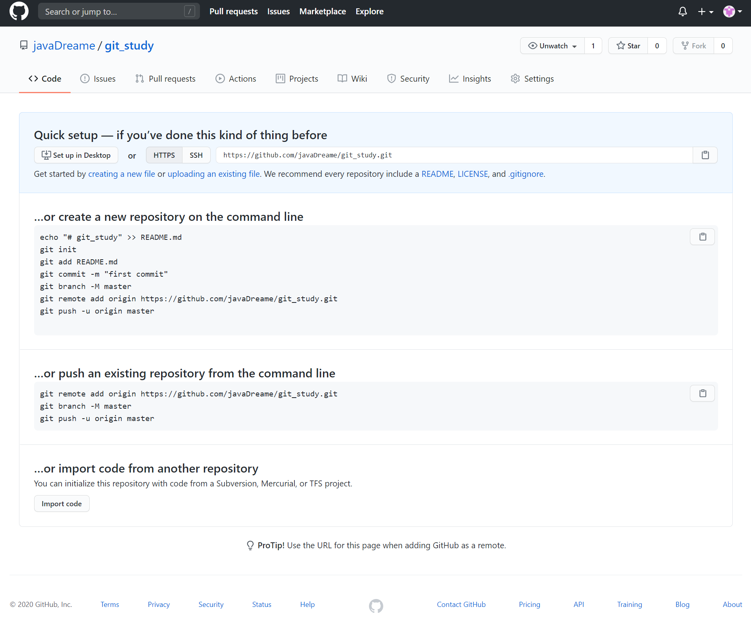Click Set up in Desktop button
Screen dimensions: 751x643
(x=76, y=155)
